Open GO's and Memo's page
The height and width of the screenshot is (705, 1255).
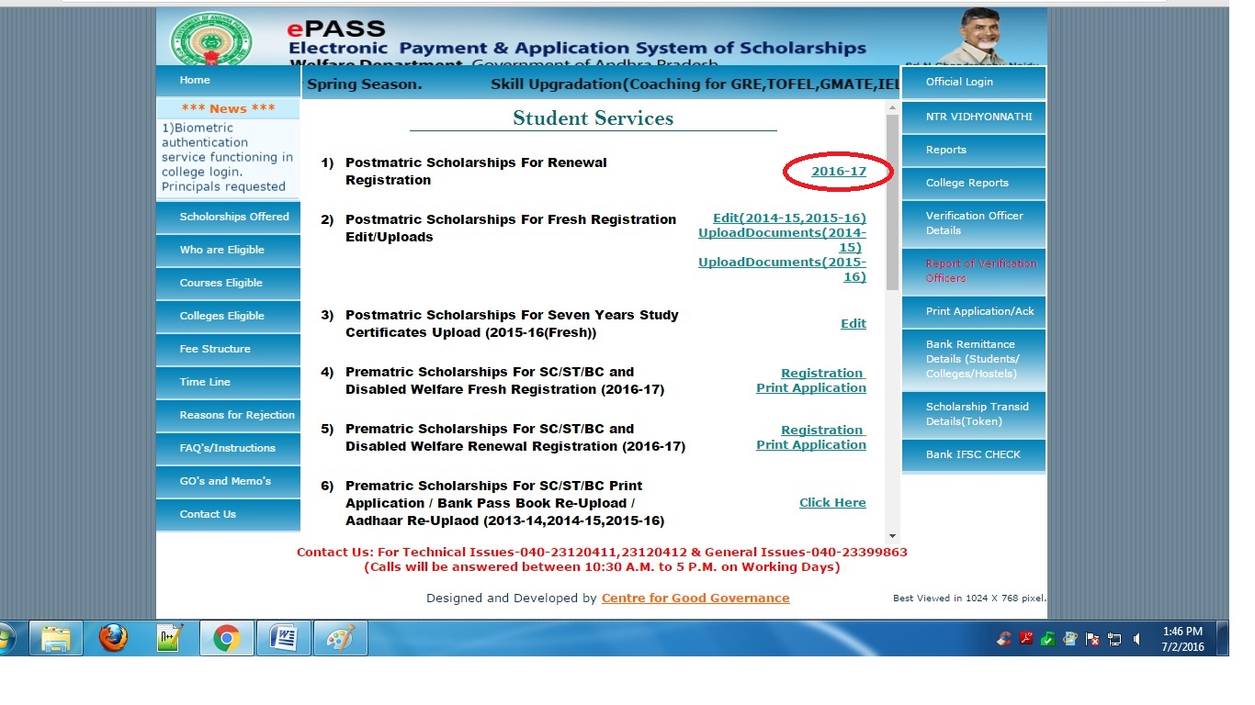pyautogui.click(x=228, y=482)
